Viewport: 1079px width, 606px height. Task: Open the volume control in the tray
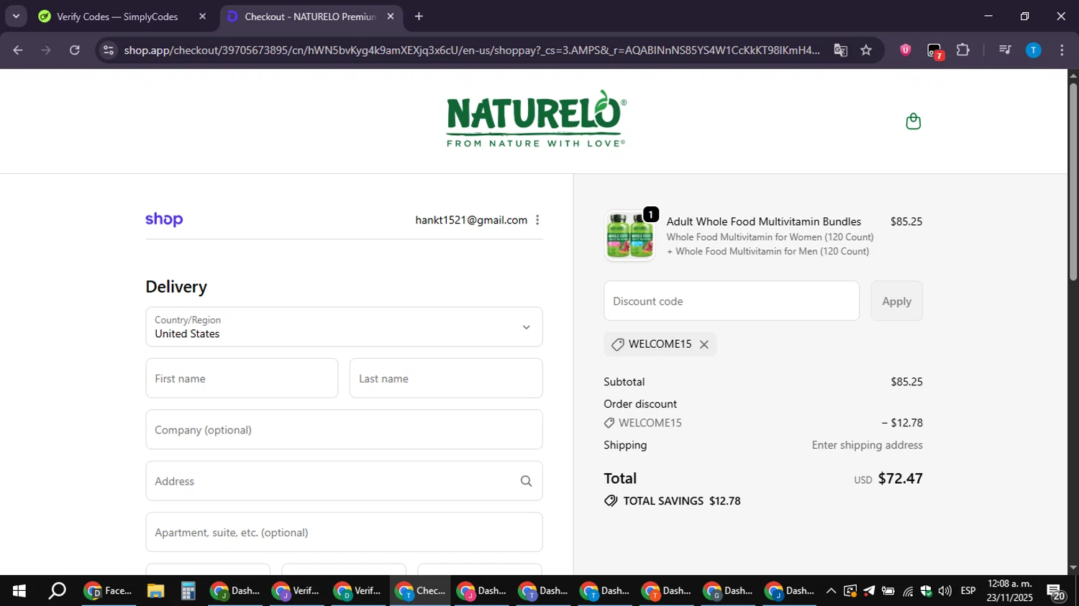coord(944,591)
